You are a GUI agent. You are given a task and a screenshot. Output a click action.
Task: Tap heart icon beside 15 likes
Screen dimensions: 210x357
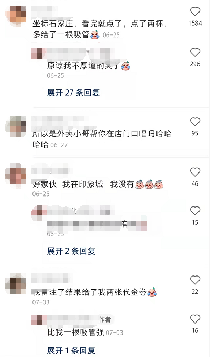[195, 211]
